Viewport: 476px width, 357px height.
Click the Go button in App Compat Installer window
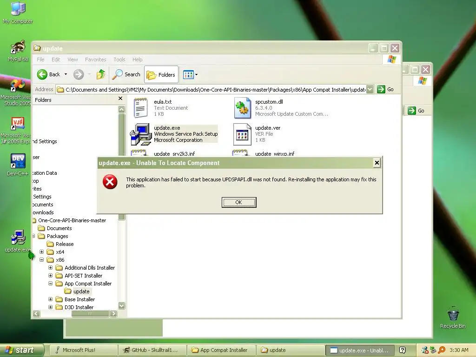click(x=416, y=111)
